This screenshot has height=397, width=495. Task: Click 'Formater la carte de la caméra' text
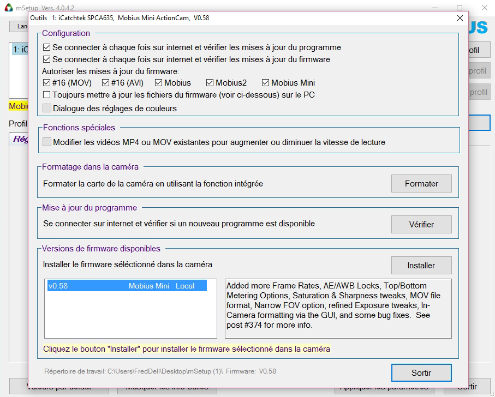pos(153,184)
